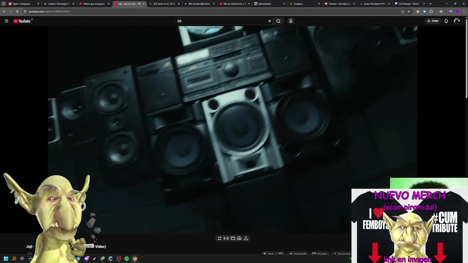Screen dimensions: 468x263
Task: View site information icon beside the URL
Action: (x=25, y=11)
